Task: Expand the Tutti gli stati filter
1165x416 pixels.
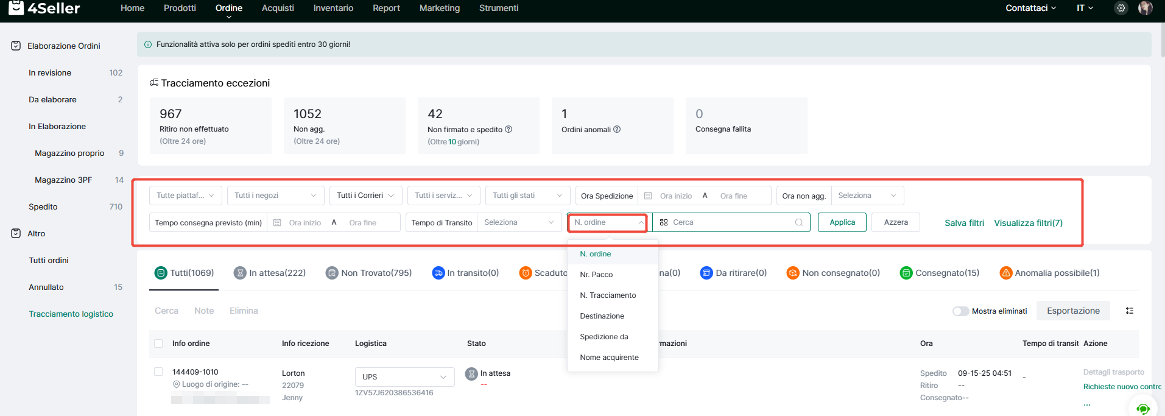Action: pyautogui.click(x=527, y=196)
